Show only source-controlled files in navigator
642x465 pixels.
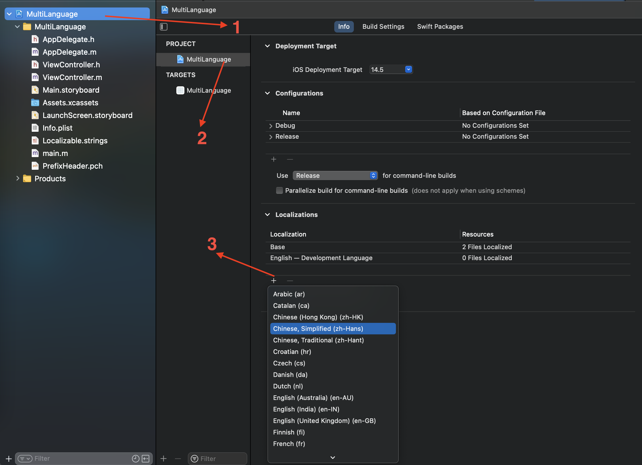pyautogui.click(x=146, y=458)
